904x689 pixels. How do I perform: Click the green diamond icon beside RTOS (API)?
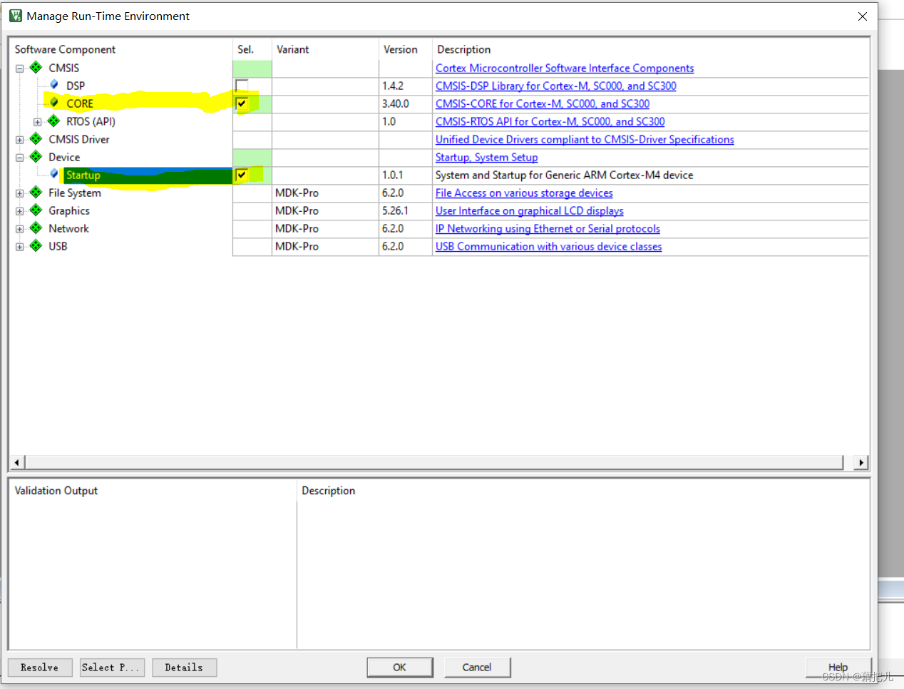[53, 121]
